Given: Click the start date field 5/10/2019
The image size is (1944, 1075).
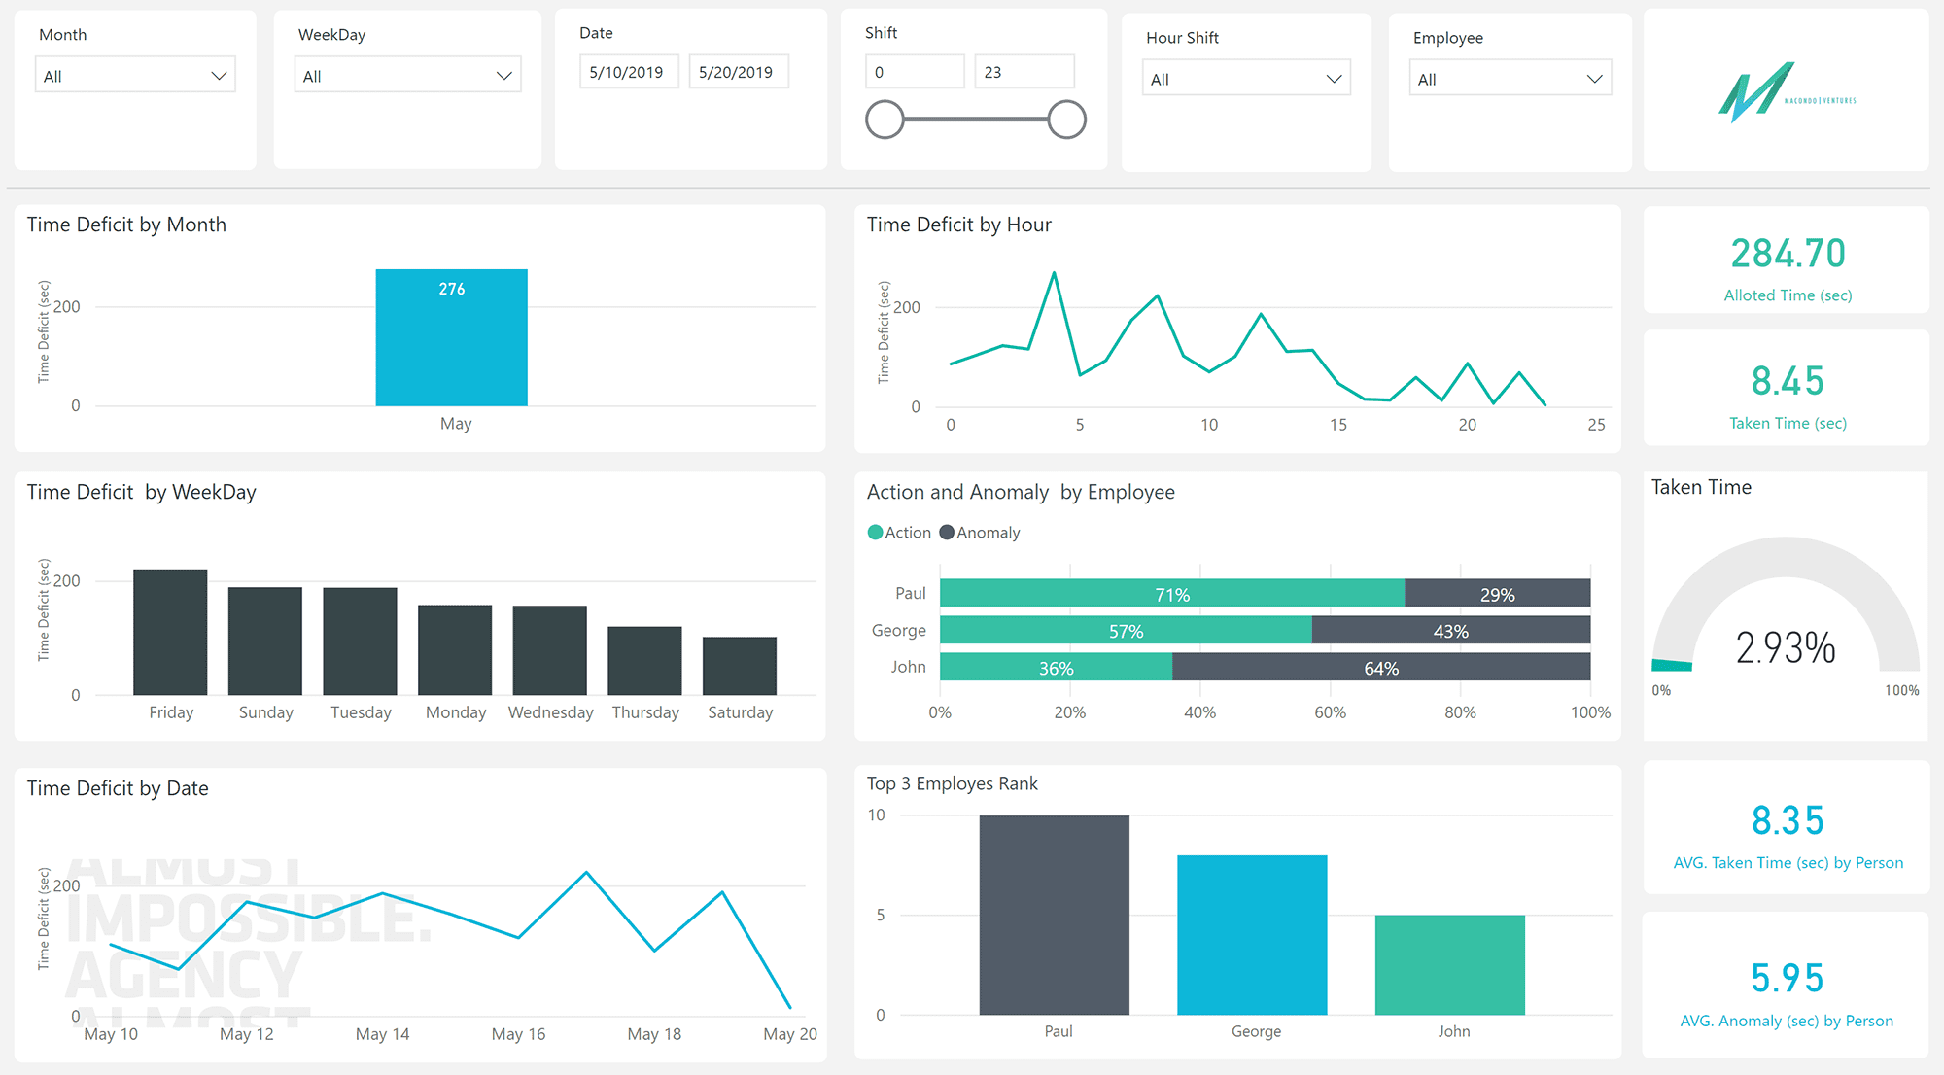Looking at the screenshot, I should click(628, 72).
